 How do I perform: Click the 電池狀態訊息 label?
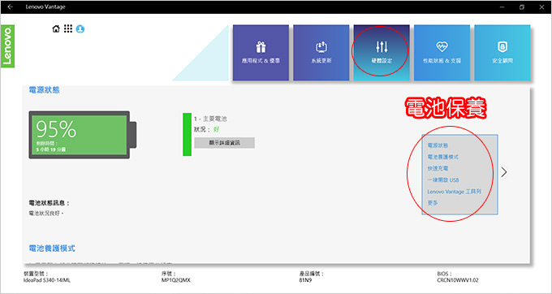(49, 203)
